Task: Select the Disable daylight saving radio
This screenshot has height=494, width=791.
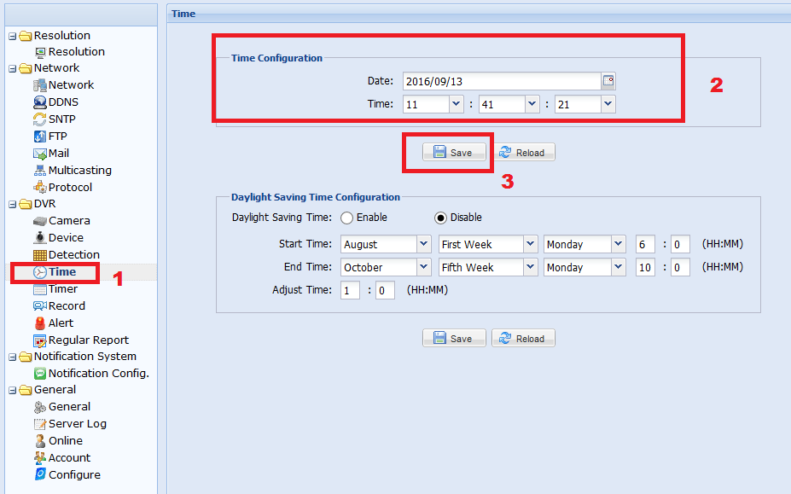Action: [441, 218]
